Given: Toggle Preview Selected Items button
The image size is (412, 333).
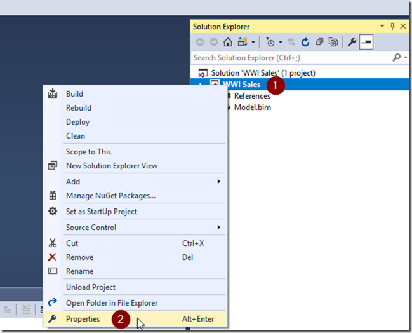Looking at the screenshot, I should click(x=366, y=42).
